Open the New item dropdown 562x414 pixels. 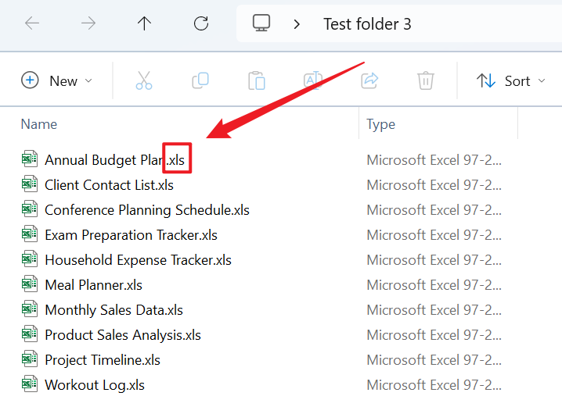[57, 80]
